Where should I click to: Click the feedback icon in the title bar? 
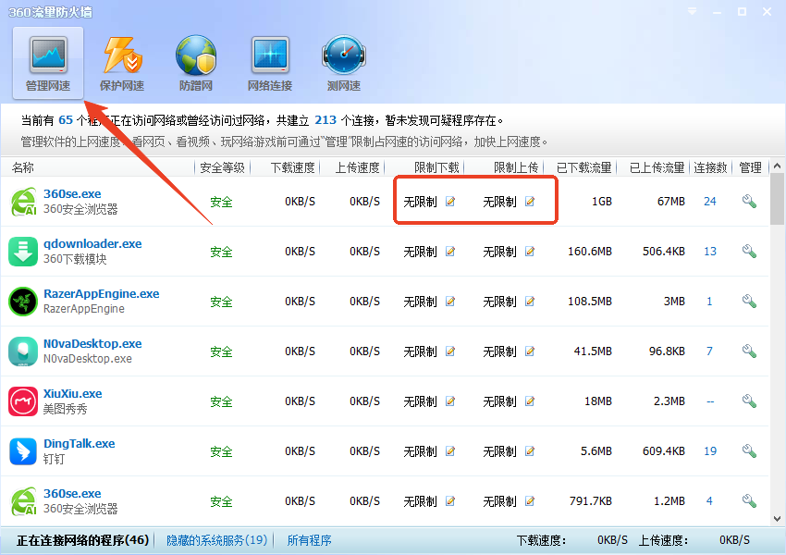click(691, 11)
